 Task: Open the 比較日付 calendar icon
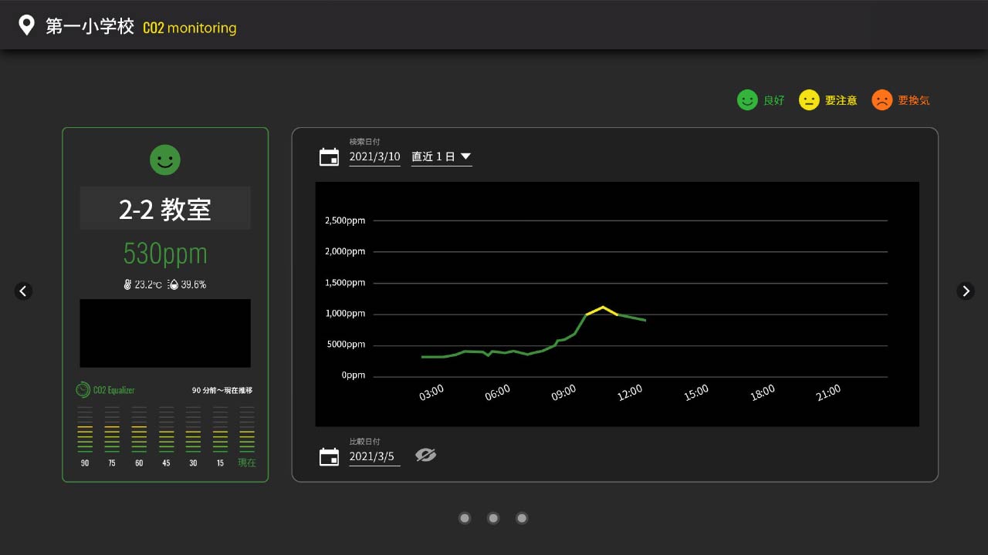(330, 456)
